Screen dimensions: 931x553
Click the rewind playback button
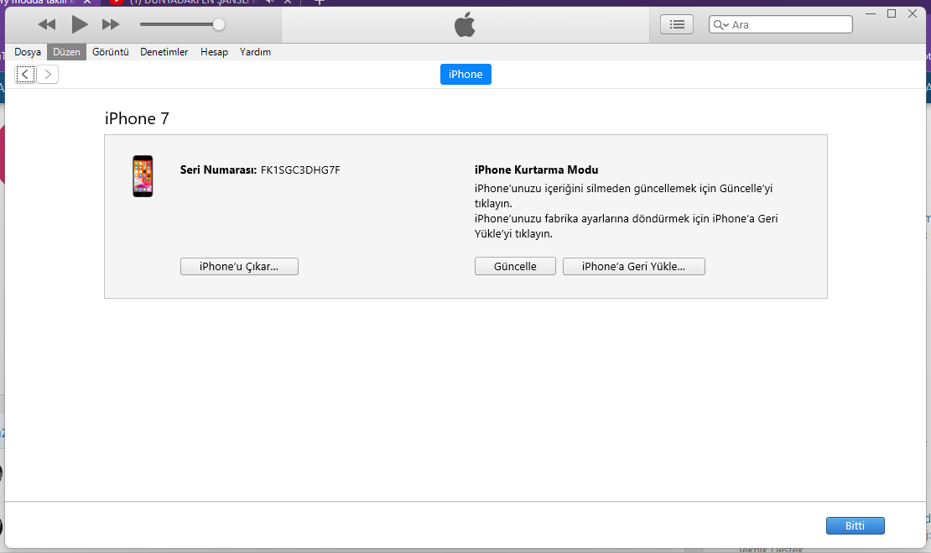[46, 24]
